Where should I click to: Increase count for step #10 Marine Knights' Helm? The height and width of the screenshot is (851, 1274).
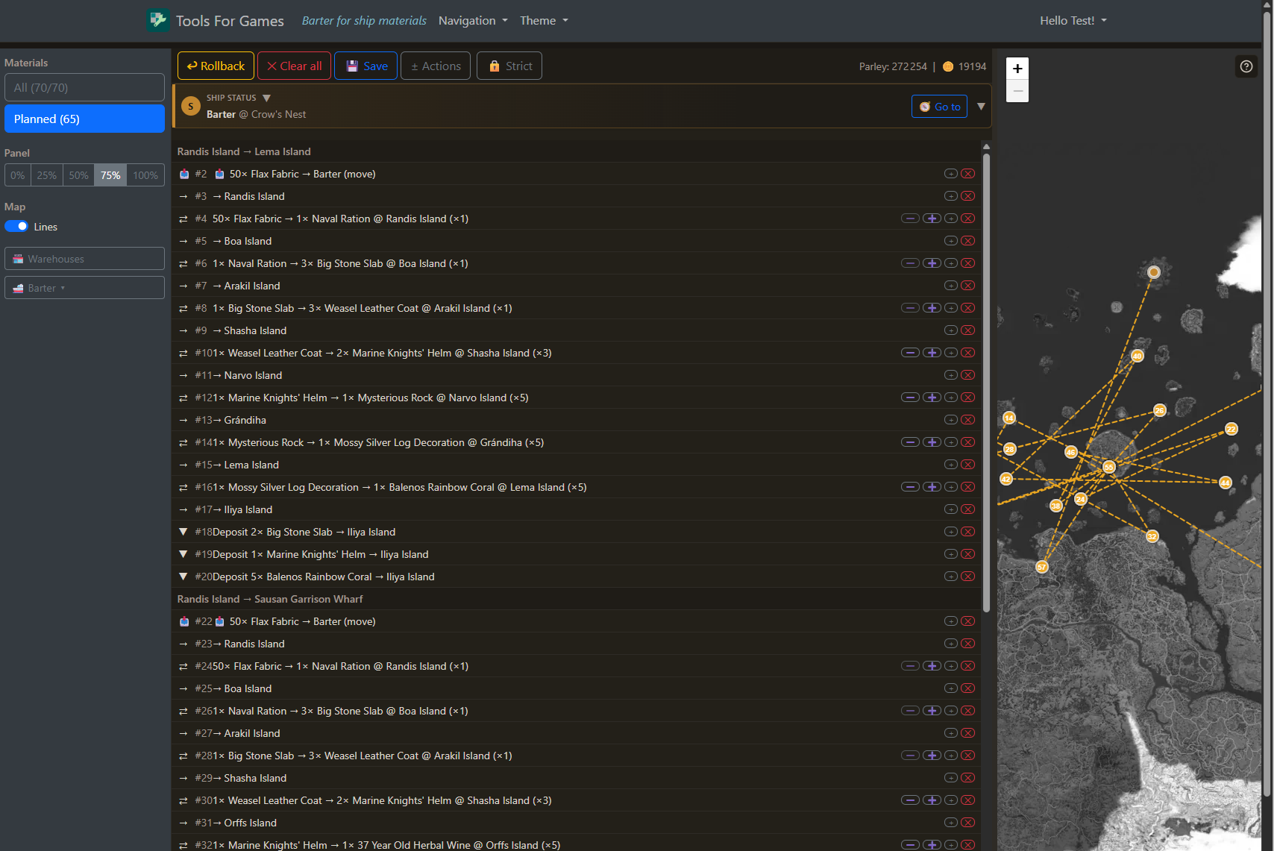coord(932,353)
